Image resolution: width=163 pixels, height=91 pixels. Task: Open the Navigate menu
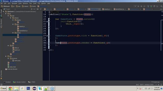pos(15,3)
